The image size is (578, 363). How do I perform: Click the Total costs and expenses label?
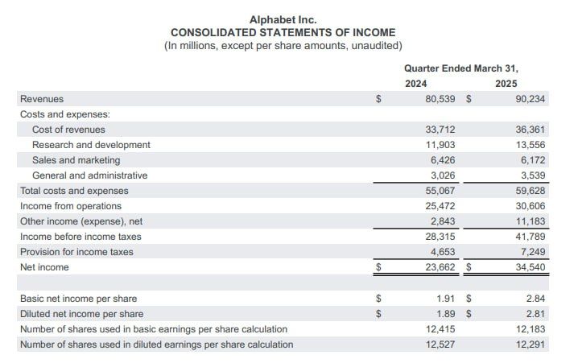pos(74,191)
